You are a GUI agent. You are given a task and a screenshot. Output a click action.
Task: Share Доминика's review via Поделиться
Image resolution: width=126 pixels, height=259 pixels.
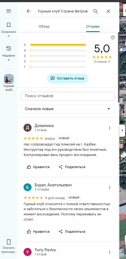coord(72,167)
